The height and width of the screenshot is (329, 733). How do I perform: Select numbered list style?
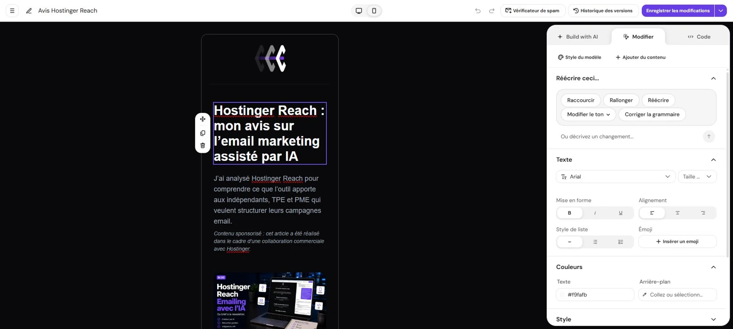click(621, 242)
